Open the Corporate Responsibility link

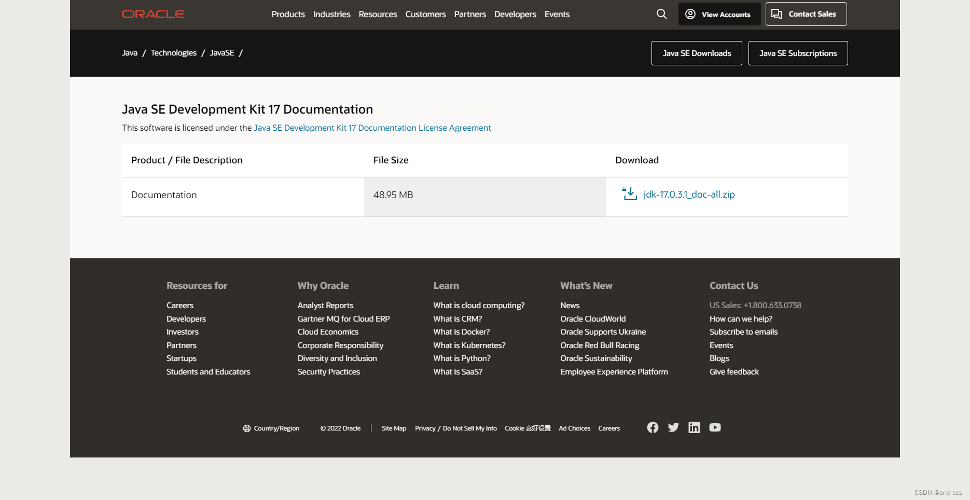340,345
